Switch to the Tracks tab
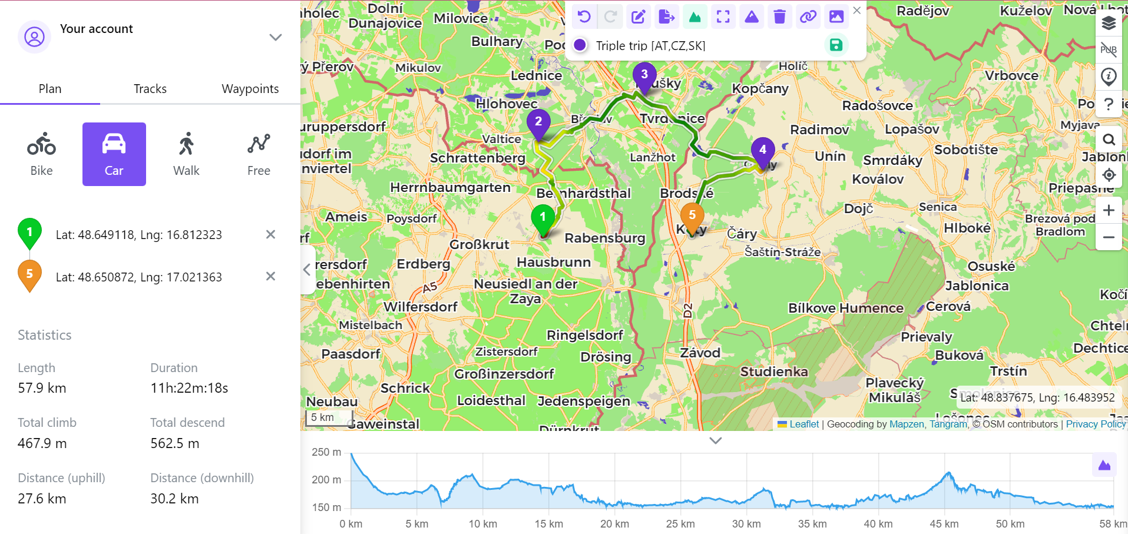1128x534 pixels. point(150,89)
